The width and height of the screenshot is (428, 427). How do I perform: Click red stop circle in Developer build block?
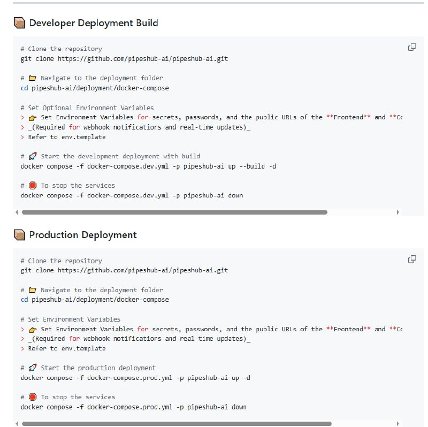click(32, 186)
